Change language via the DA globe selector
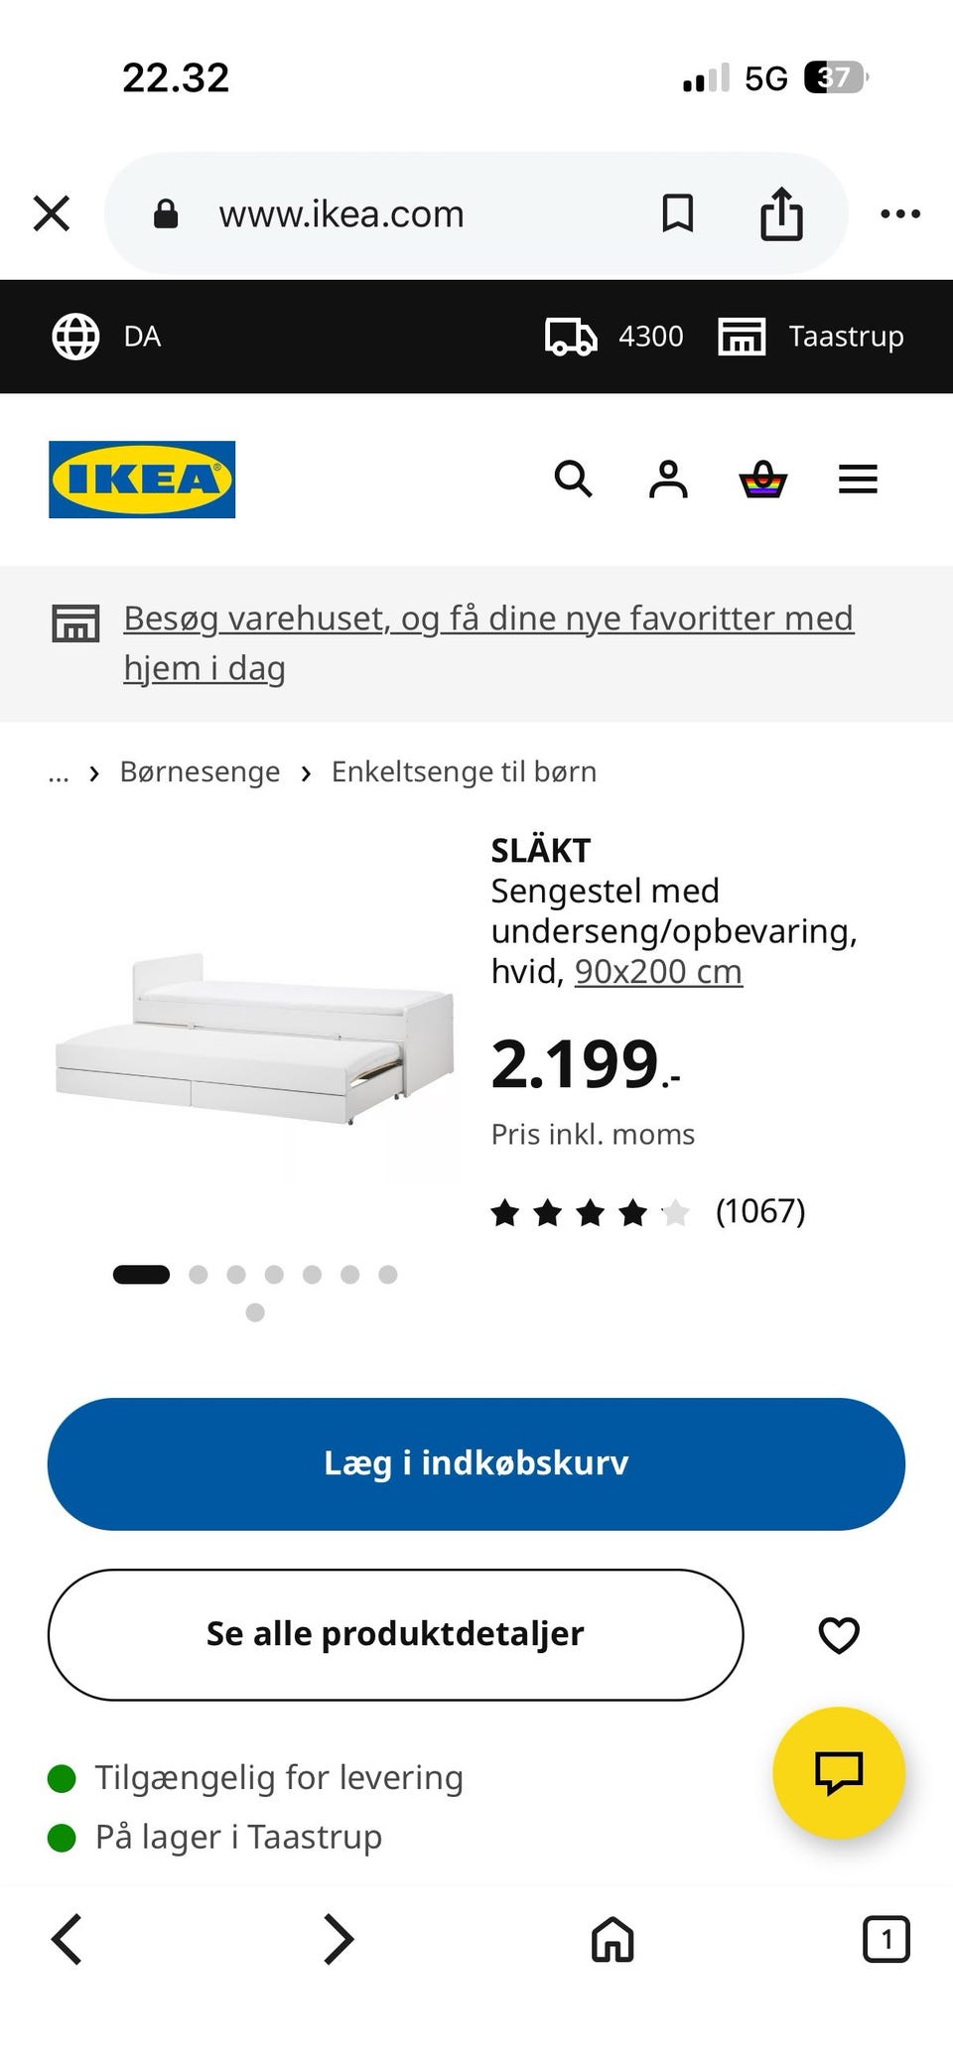The width and height of the screenshot is (953, 2072). point(106,337)
